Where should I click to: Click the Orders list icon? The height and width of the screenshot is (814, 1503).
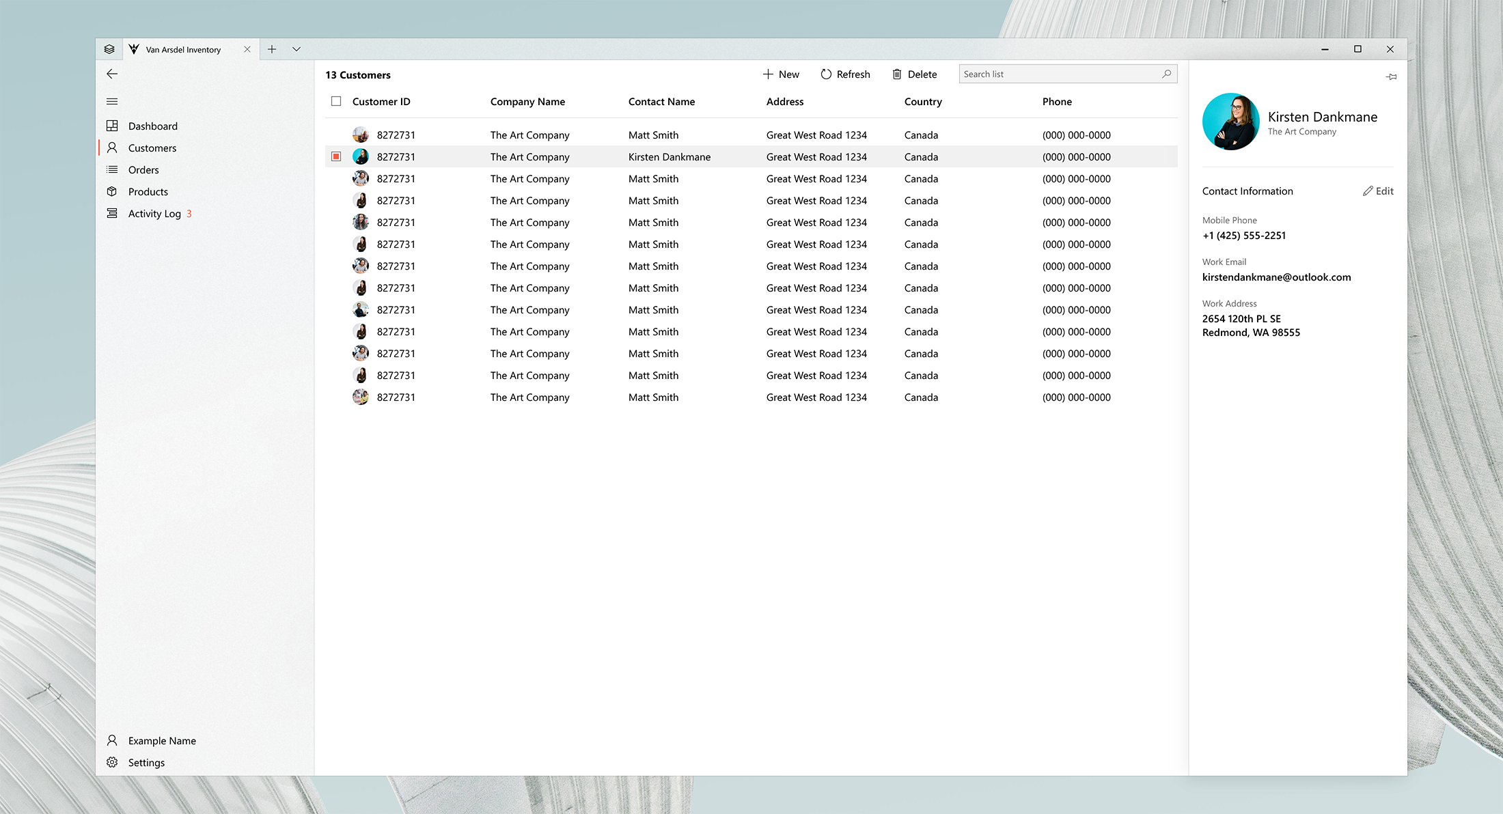[x=112, y=169]
